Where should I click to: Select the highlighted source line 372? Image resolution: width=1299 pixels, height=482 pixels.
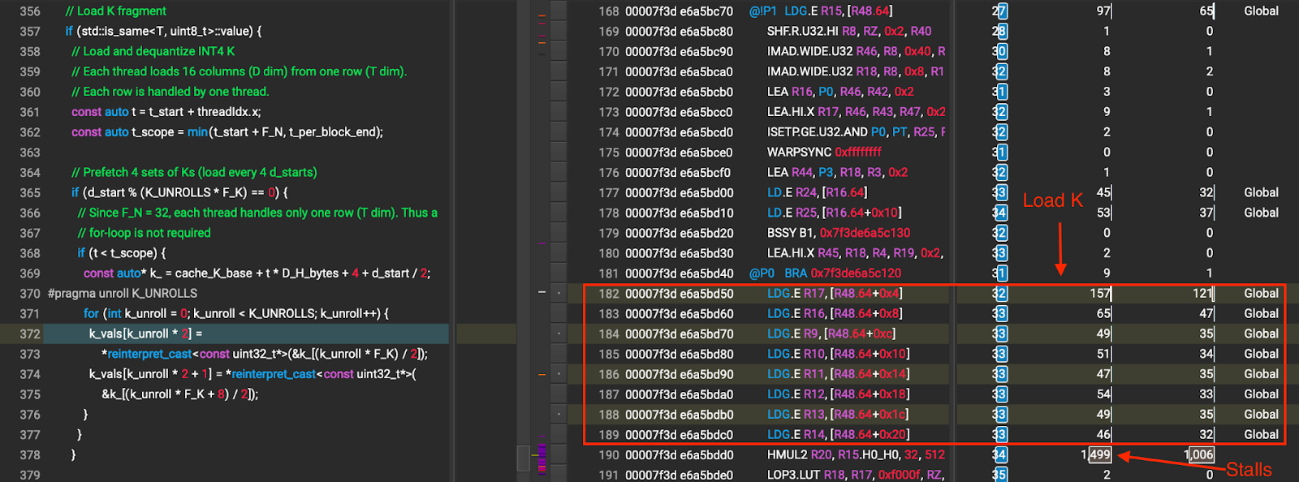point(244,334)
